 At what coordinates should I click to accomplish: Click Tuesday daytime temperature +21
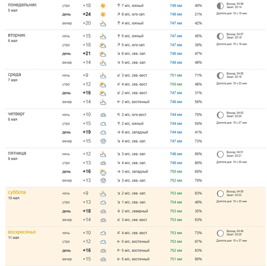[87, 54]
